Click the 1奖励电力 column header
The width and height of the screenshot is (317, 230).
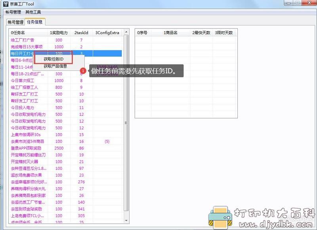pos(59,33)
